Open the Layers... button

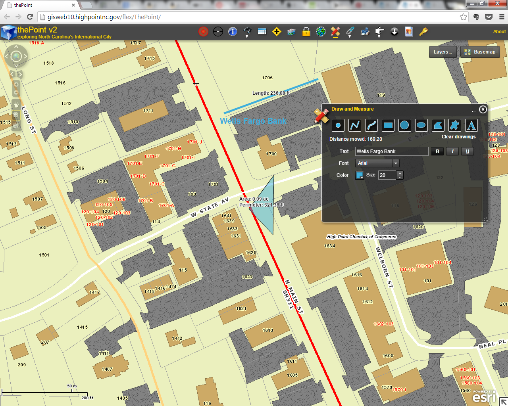coord(443,52)
